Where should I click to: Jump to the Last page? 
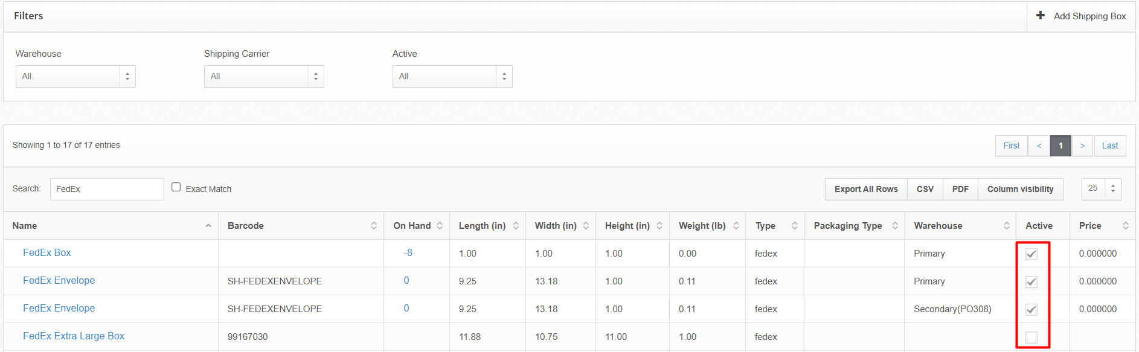click(x=1110, y=146)
